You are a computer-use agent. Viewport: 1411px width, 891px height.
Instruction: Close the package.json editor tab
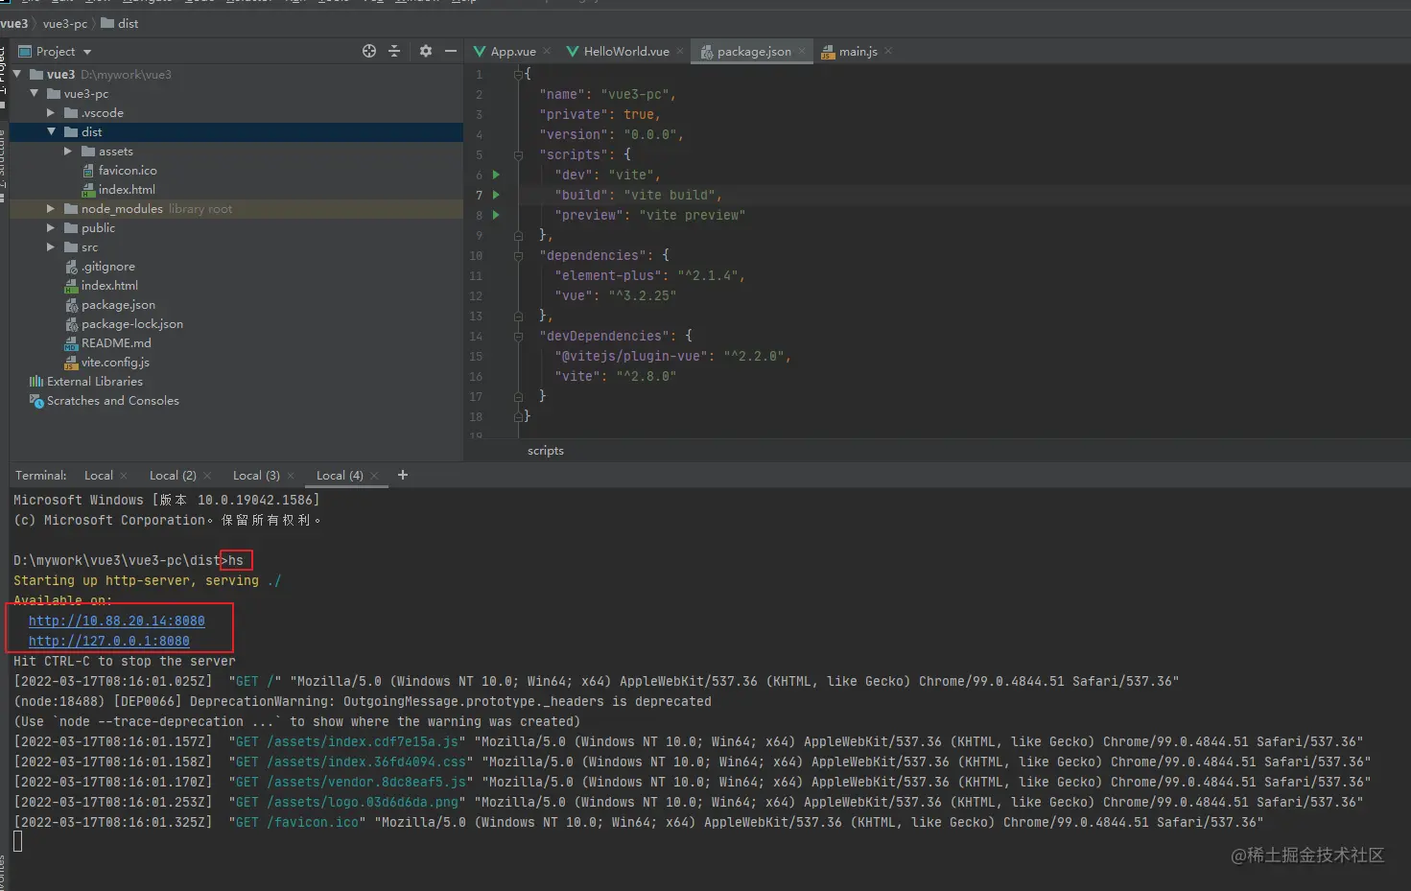point(802,52)
